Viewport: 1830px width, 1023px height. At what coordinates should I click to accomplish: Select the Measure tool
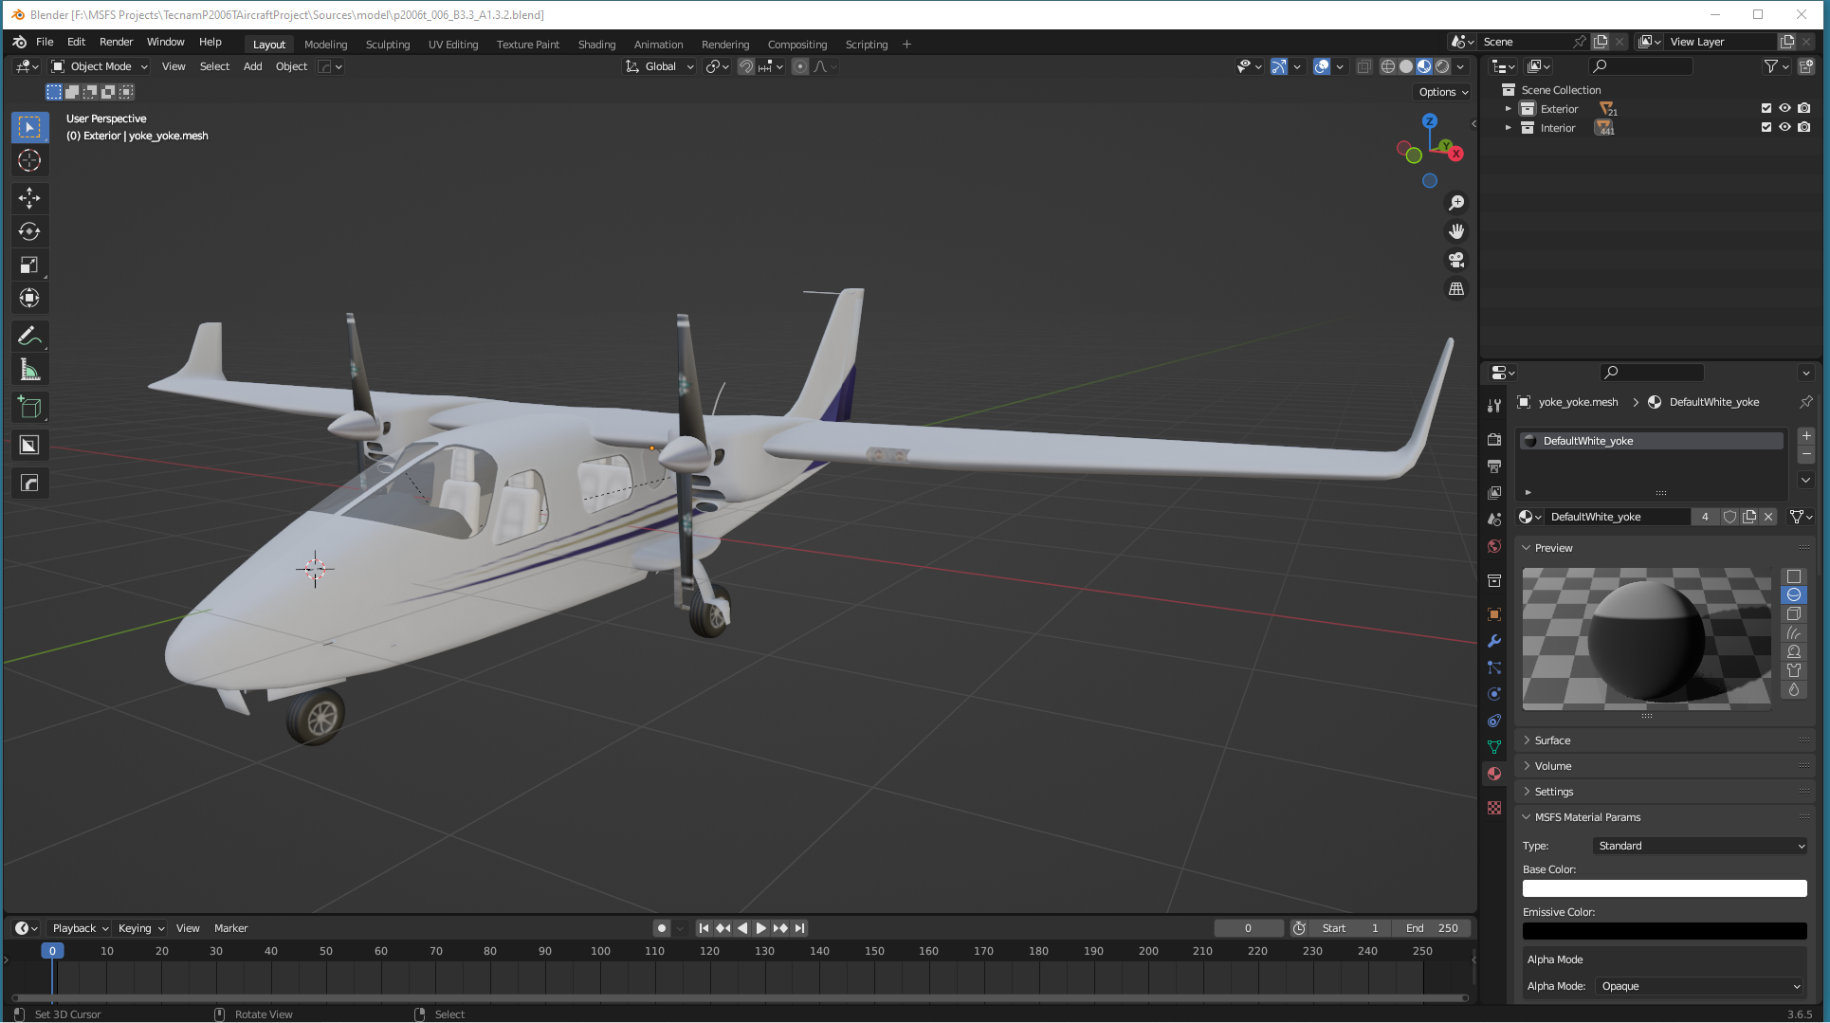[29, 371]
